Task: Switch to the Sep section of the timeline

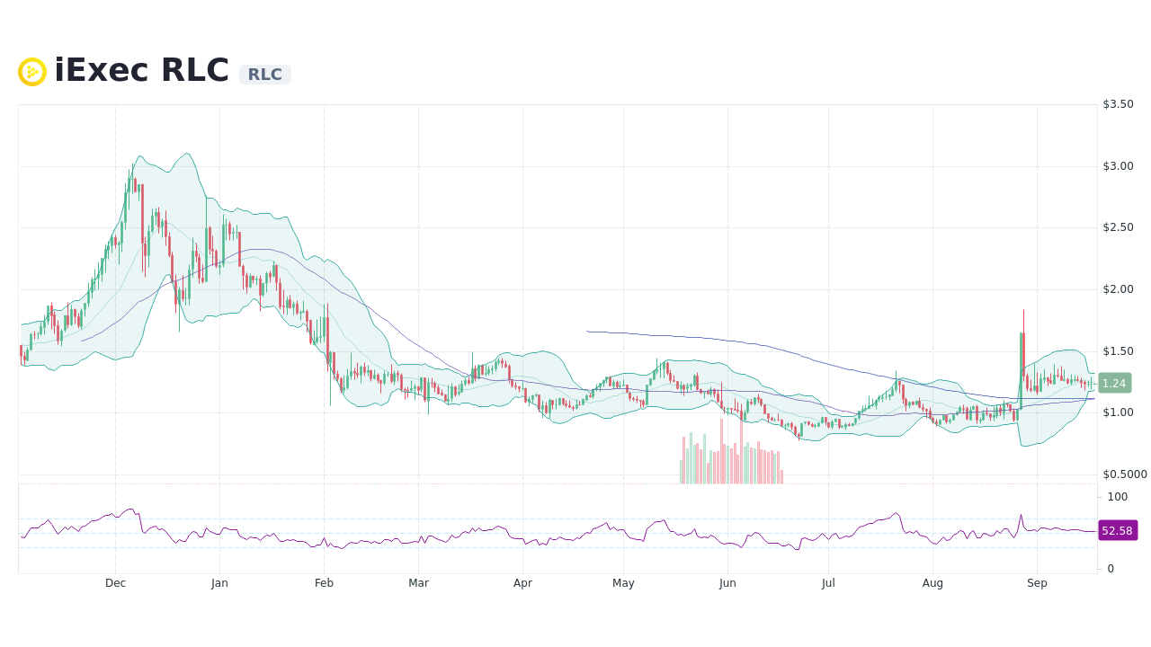Action: click(1037, 582)
